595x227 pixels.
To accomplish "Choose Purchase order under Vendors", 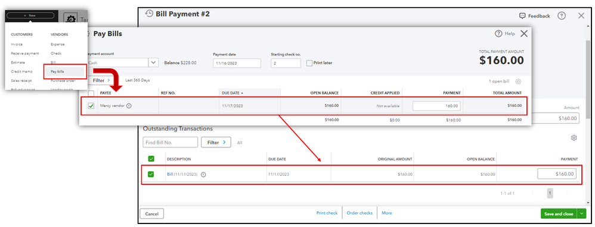I will coord(63,81).
